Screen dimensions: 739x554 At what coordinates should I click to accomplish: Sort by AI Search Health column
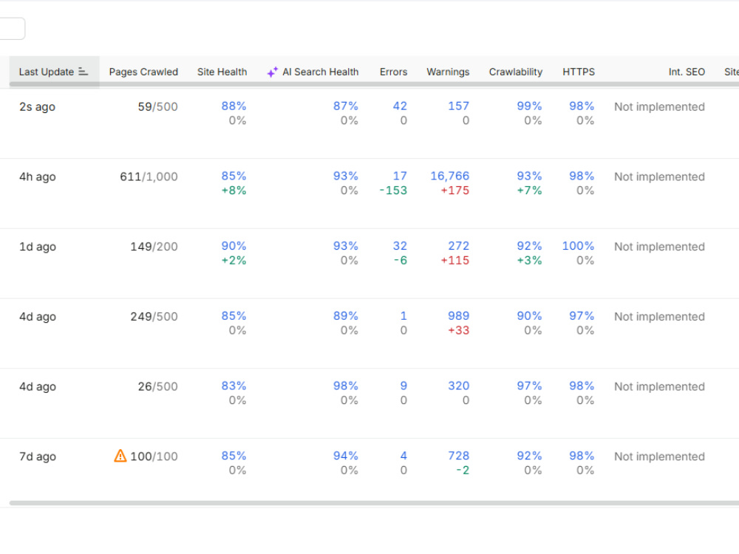pyautogui.click(x=320, y=72)
